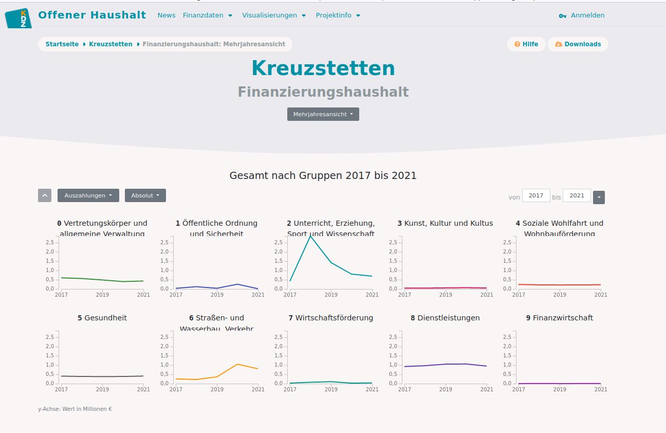666x433 pixels.
Task: Open the Absolut dropdown
Action: point(145,195)
